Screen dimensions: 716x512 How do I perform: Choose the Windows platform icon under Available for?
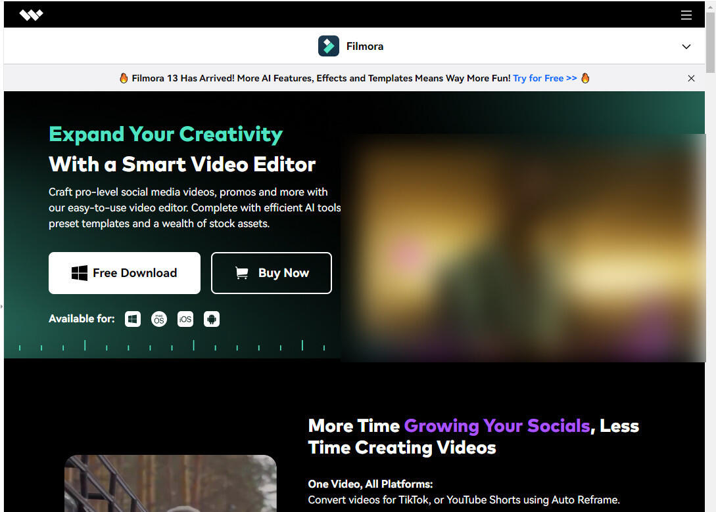(x=133, y=319)
